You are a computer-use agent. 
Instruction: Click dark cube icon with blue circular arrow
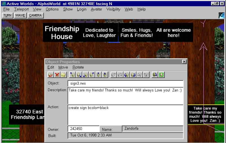(155, 75)
